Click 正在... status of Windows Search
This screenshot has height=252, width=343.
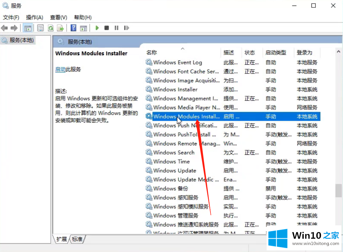point(251,153)
